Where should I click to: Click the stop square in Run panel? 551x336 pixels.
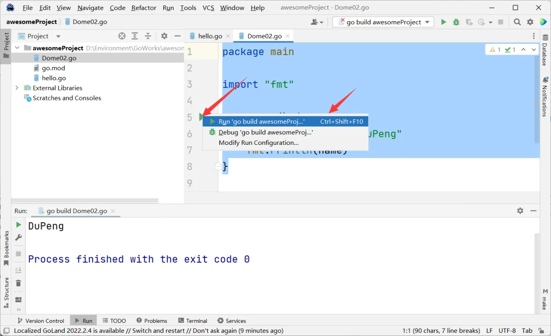pyautogui.click(x=18, y=253)
